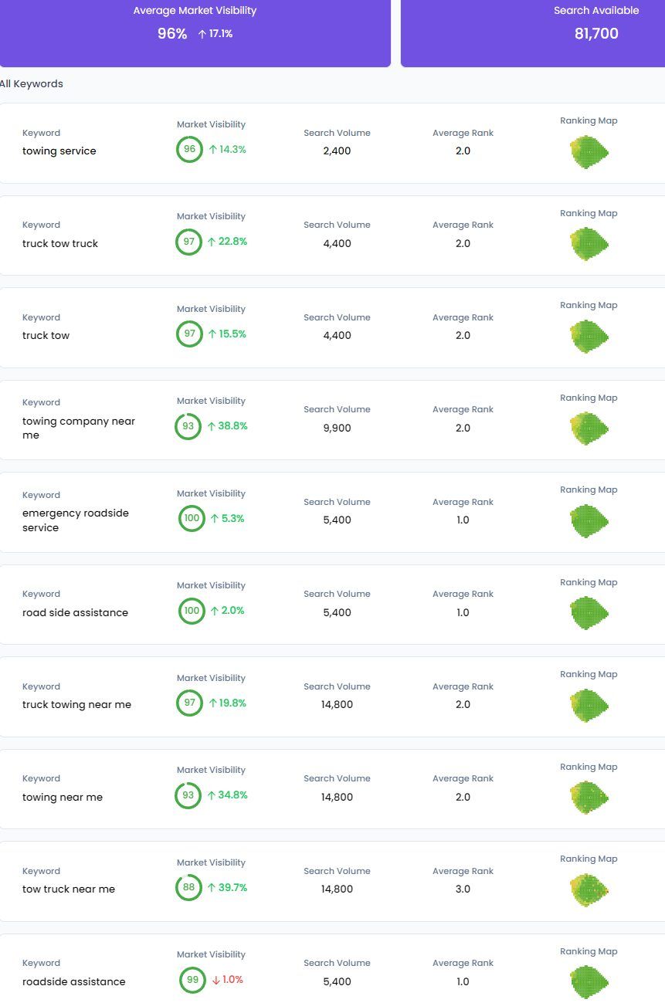Open the roadside assistance keyword link
The image size is (665, 1003).
73,981
